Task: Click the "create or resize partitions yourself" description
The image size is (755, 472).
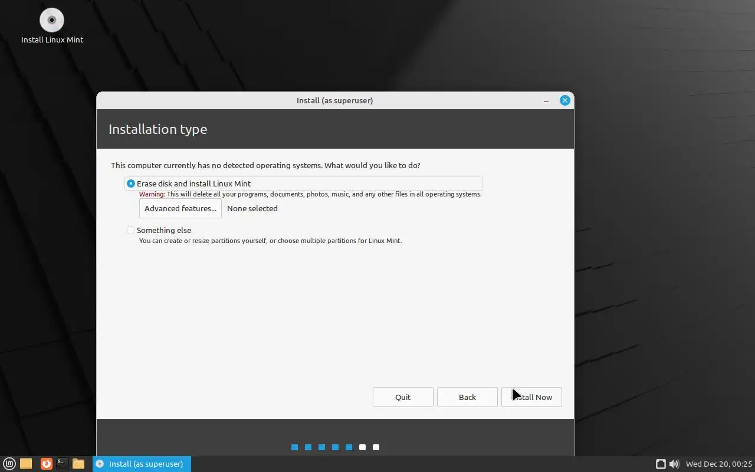Action: [x=271, y=241]
